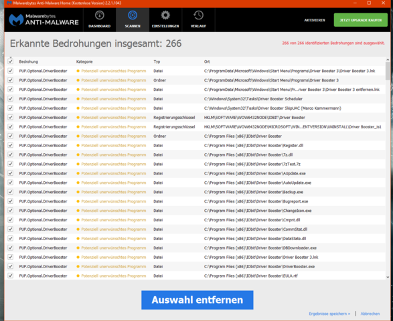Select the Driver Booster 3 entfernen.lnk path
393x321 pixels.
click(292, 90)
